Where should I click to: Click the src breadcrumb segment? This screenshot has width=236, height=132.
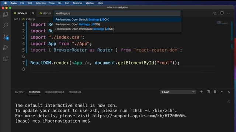pos(16,19)
